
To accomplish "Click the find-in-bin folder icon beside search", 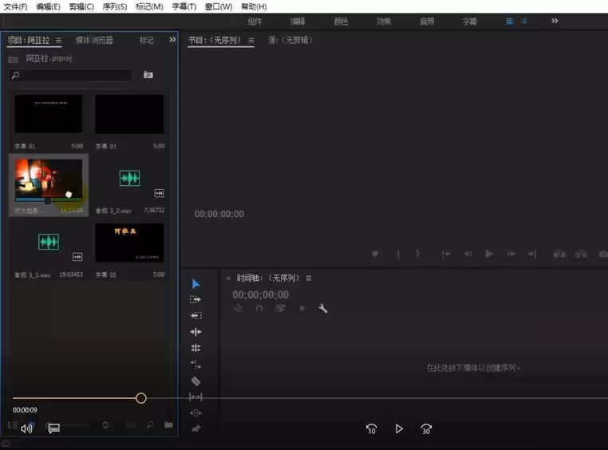I will tap(148, 75).
